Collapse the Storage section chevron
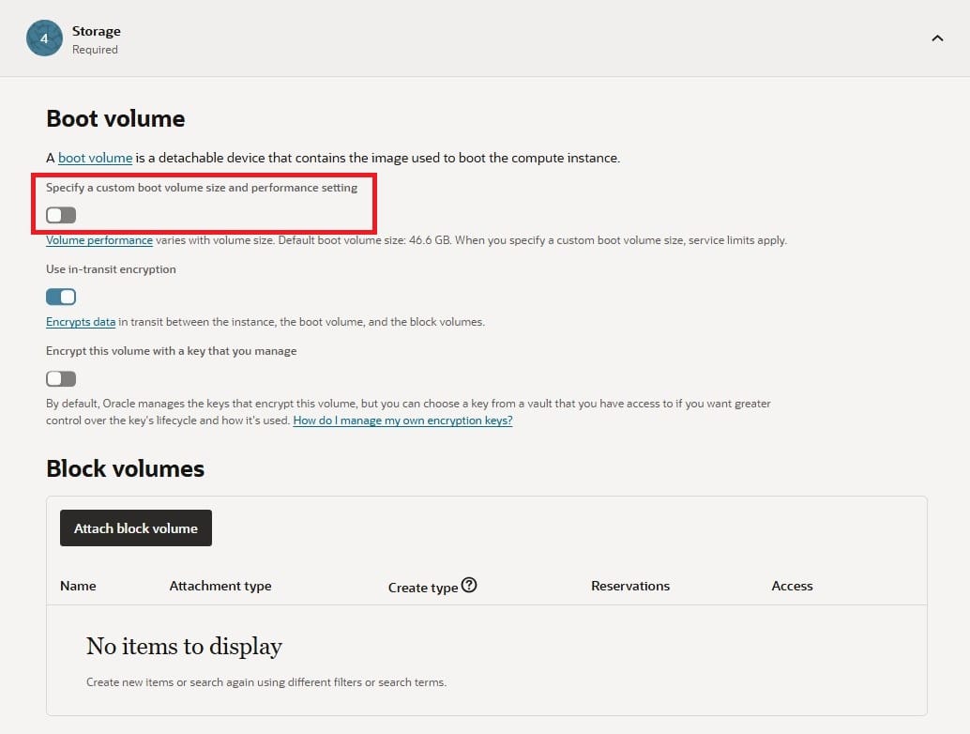The width and height of the screenshot is (970, 734). (x=936, y=38)
